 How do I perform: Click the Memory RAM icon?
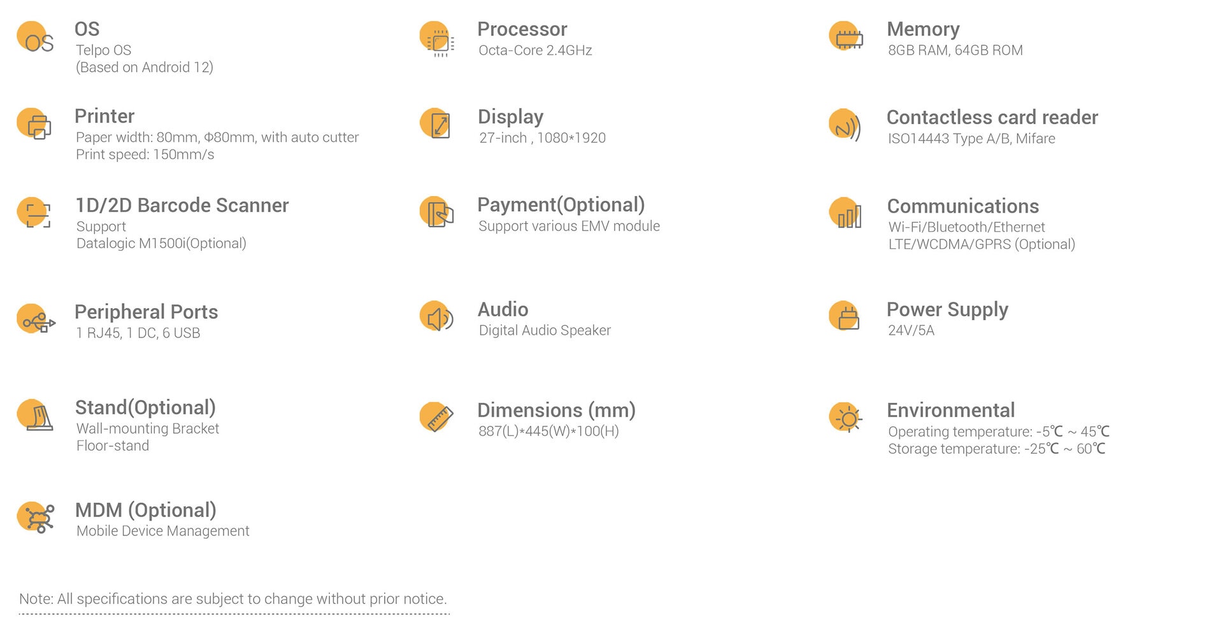(846, 37)
